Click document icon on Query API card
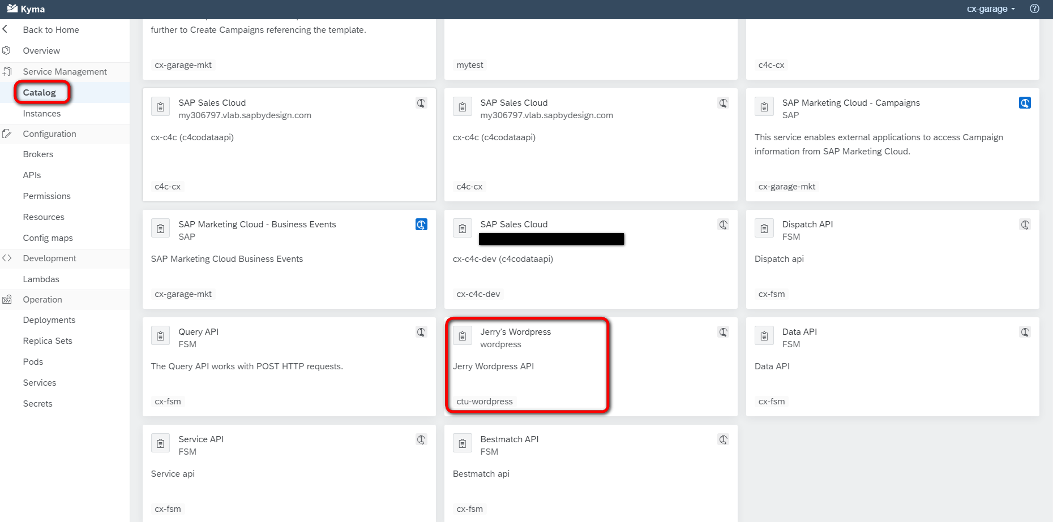The image size is (1053, 522). coord(161,335)
